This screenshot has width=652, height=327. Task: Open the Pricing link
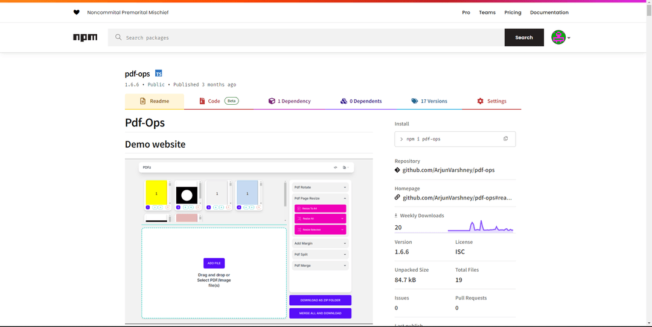pyautogui.click(x=513, y=13)
